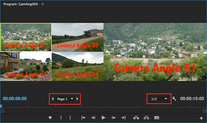Click the Extract icon
The image size is (207, 123).
pyautogui.click(x=146, y=117)
